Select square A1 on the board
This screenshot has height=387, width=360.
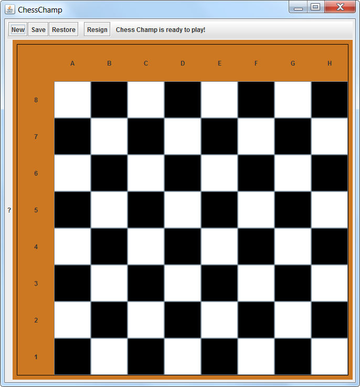pos(72,357)
